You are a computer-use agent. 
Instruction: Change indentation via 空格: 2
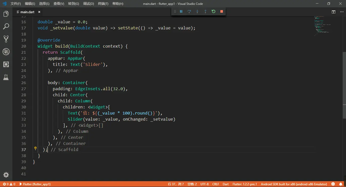coord(192,184)
